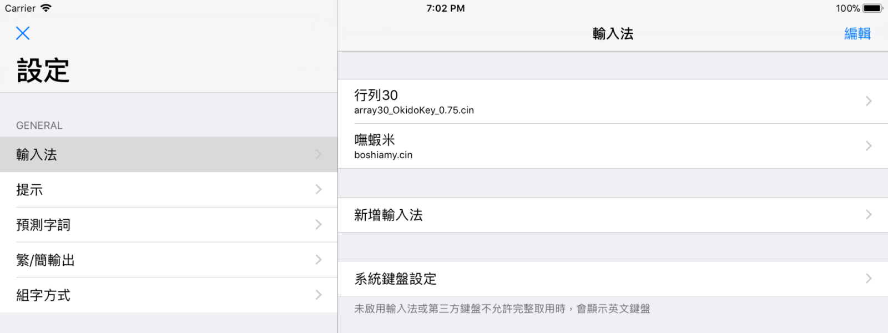Click the Wi-Fi icon in the status bar
The width and height of the screenshot is (888, 333).
(x=46, y=8)
